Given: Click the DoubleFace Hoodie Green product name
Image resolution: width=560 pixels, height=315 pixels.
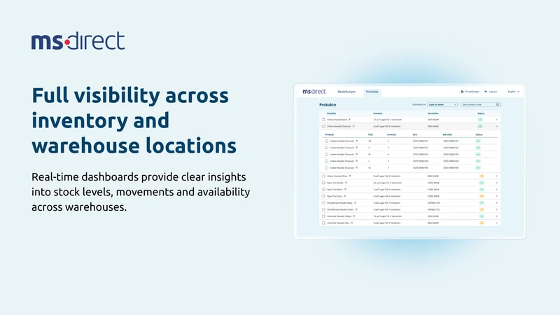Looking at the screenshot, I should pos(340,209).
